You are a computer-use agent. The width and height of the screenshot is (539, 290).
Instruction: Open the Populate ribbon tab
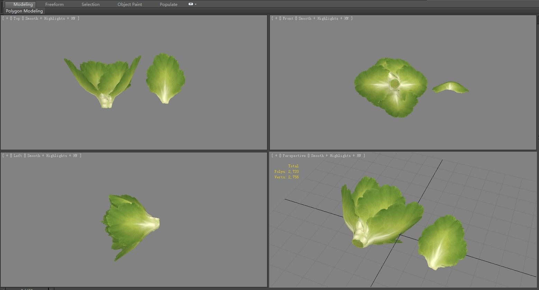pos(168,4)
